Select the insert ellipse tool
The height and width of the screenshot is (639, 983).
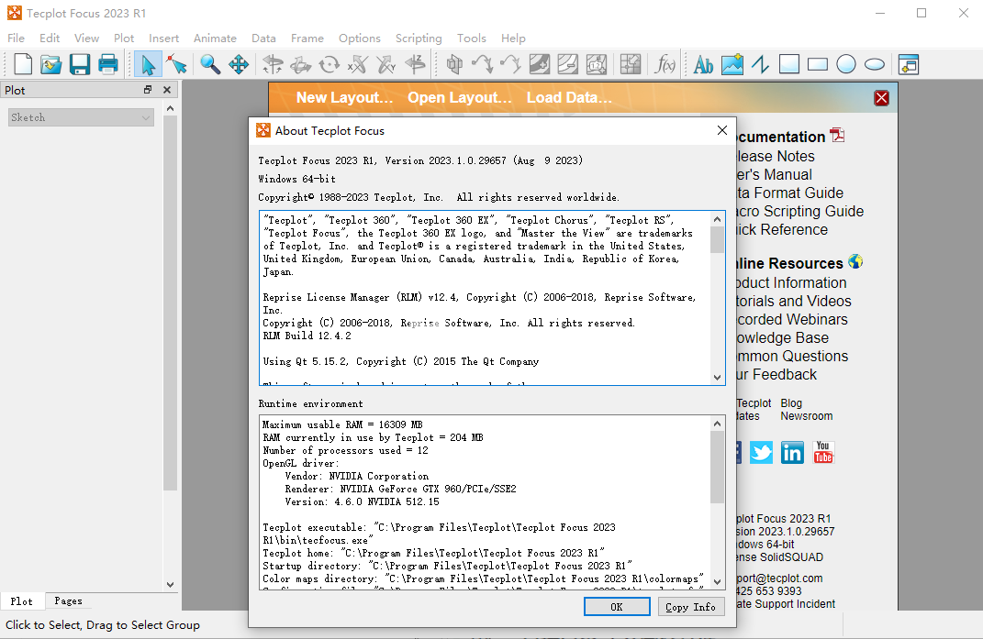[x=875, y=64]
